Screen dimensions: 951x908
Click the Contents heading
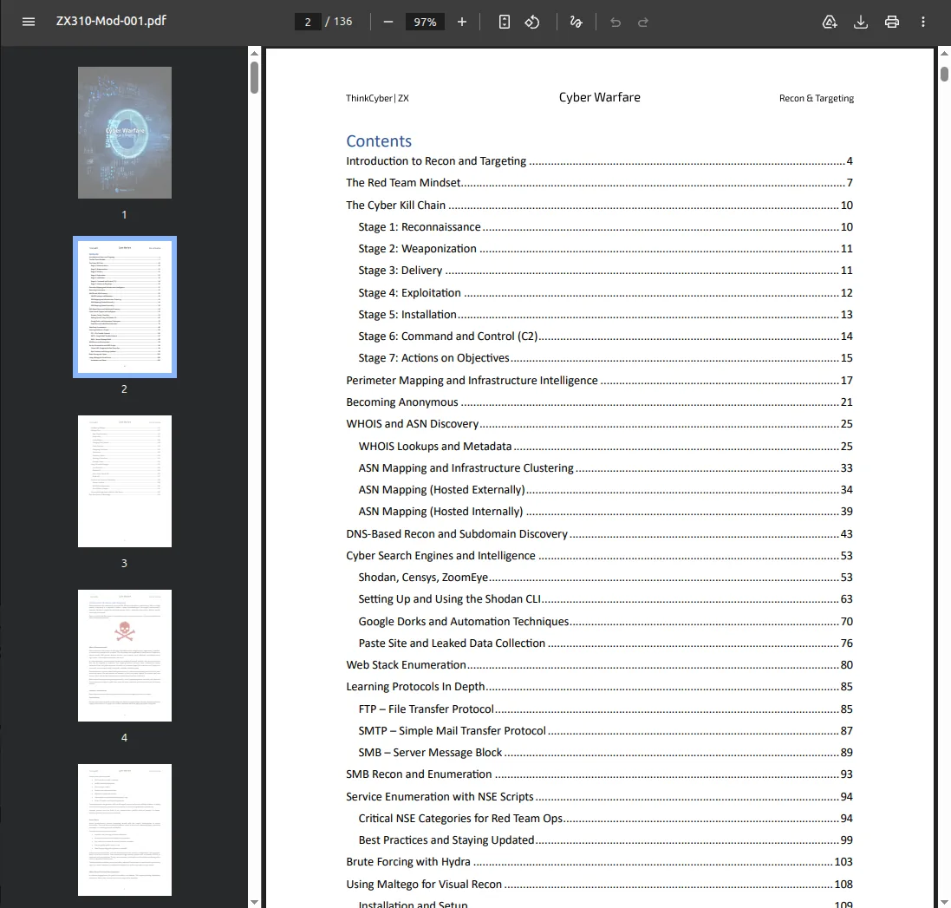coord(379,140)
